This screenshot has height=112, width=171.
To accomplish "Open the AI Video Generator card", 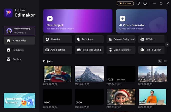I will 141,21.
